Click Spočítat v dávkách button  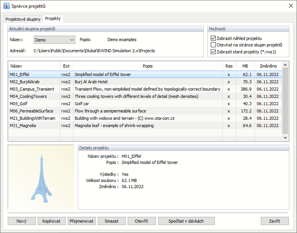(186, 221)
